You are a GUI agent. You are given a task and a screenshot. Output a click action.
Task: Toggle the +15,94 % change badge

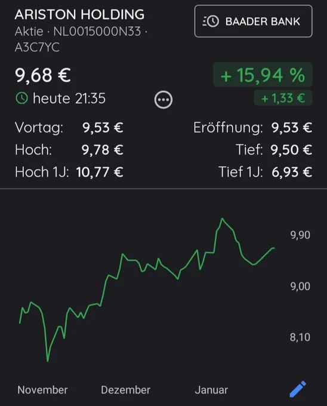[263, 75]
